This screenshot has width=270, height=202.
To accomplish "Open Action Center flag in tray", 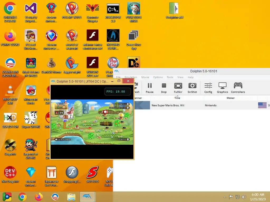I will 231,197.
